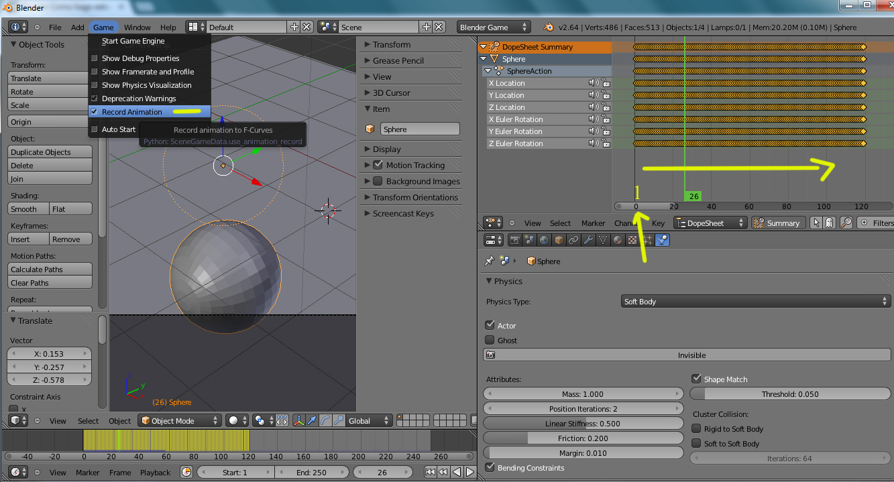This screenshot has height=482, width=894.
Task: Open the Object Constraints chain icon
Action: coord(573,240)
